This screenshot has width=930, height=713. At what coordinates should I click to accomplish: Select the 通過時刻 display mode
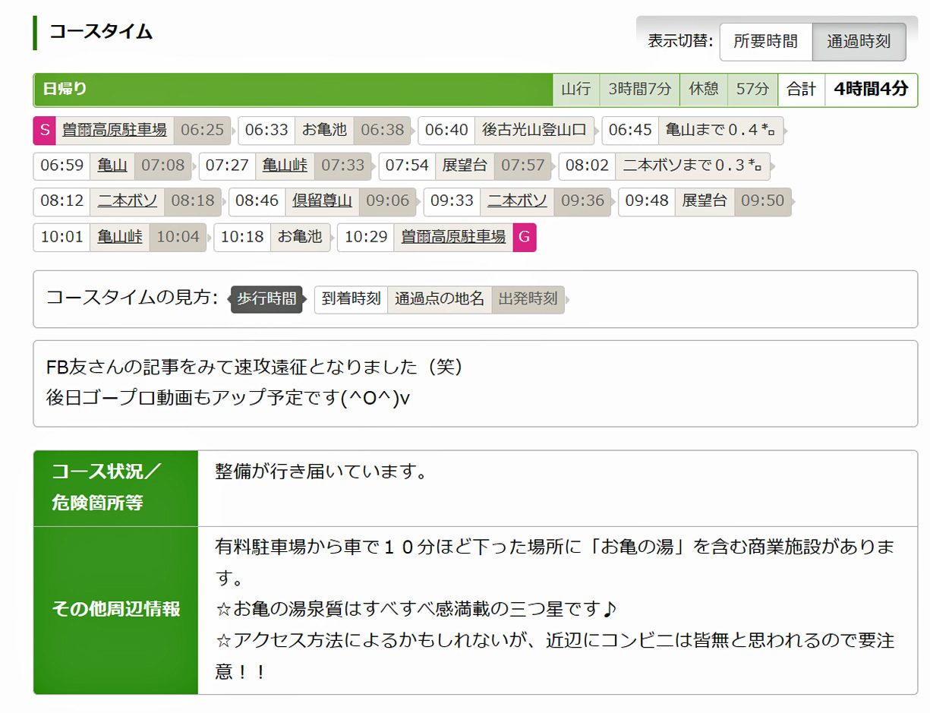(x=859, y=41)
